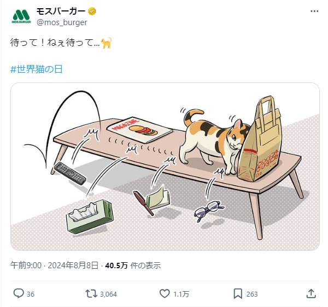Open the MOS Burger profile avatar
The height and width of the screenshot is (307, 328).
click(21, 16)
